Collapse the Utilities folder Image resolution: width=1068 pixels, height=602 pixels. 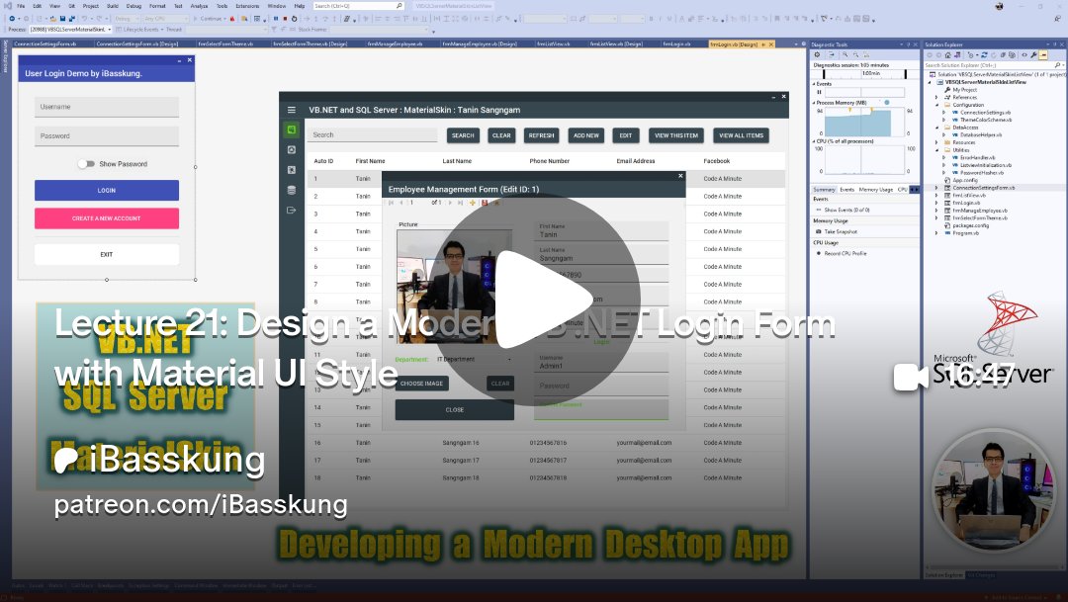pos(937,150)
